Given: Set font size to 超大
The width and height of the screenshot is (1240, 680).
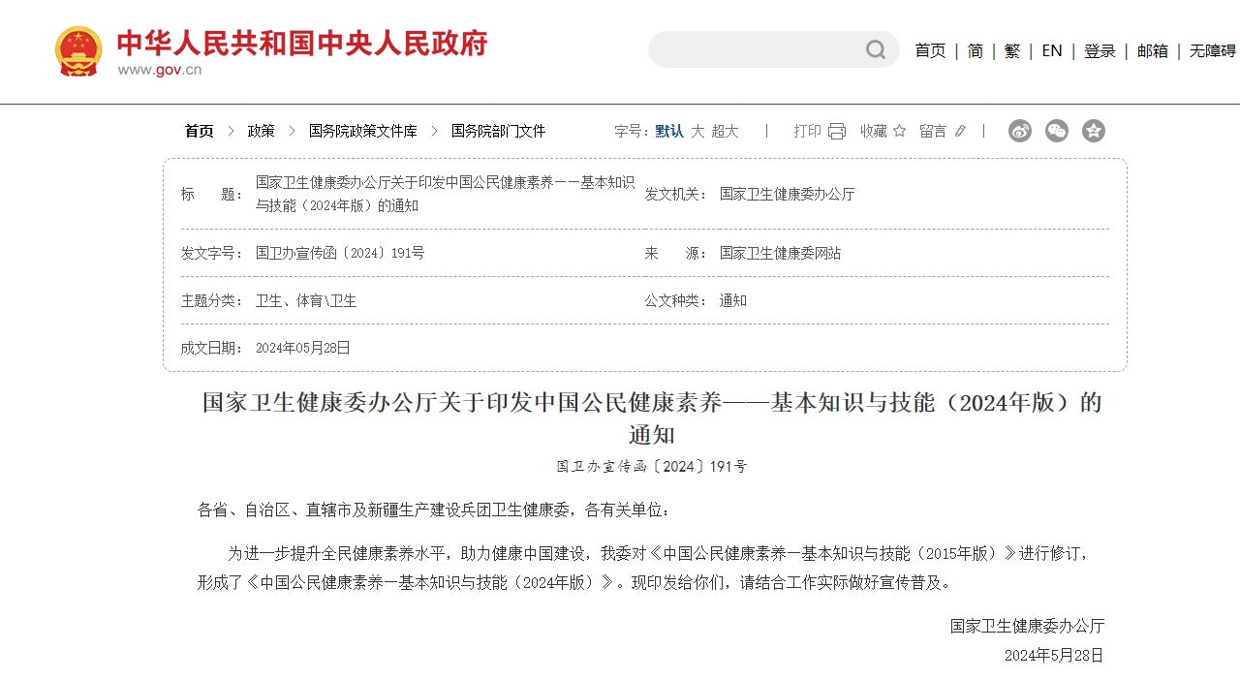Looking at the screenshot, I should 726,131.
